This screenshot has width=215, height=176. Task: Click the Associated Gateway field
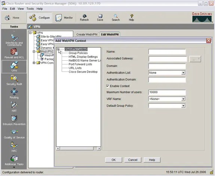(168, 59)
